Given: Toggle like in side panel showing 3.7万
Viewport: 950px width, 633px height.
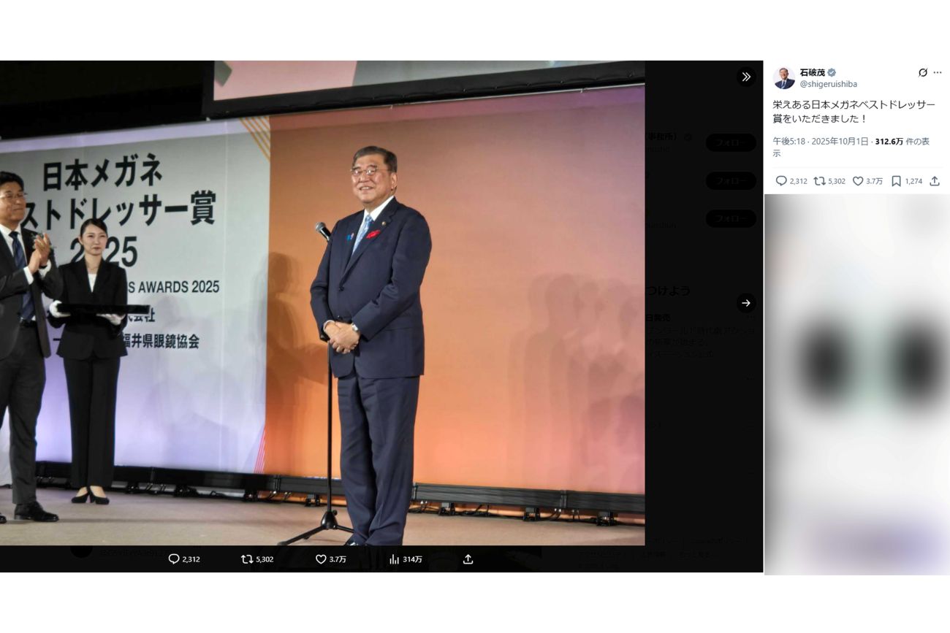Looking at the screenshot, I should coord(858,181).
